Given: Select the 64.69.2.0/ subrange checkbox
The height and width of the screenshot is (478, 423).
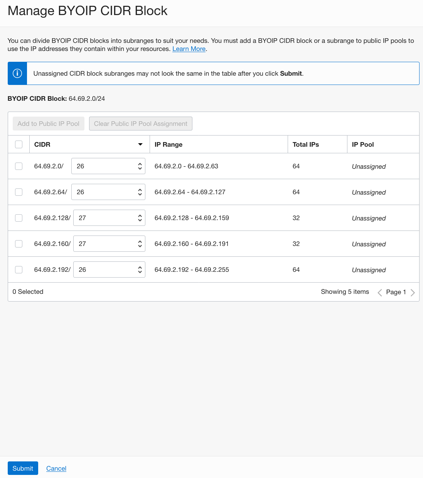Looking at the screenshot, I should (19, 166).
